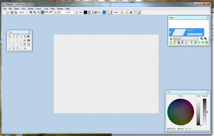This screenshot has height=136, width=214.
Task: Select the Eraser tool
Action: pos(21,36)
